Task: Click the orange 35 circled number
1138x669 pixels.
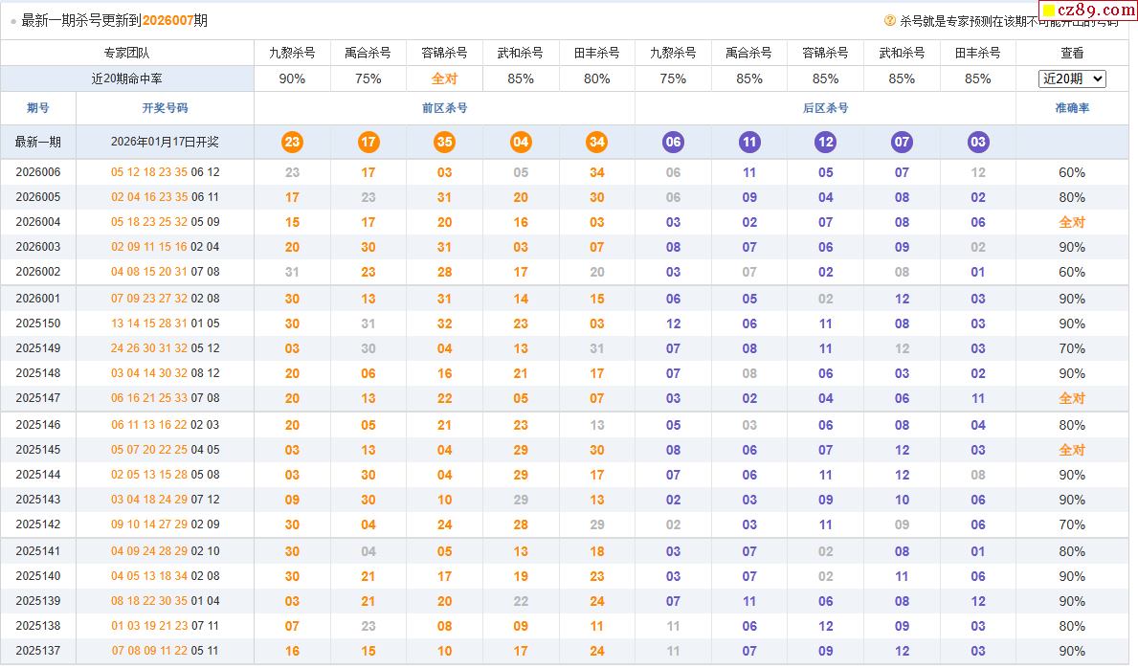Action: pyautogui.click(x=444, y=143)
